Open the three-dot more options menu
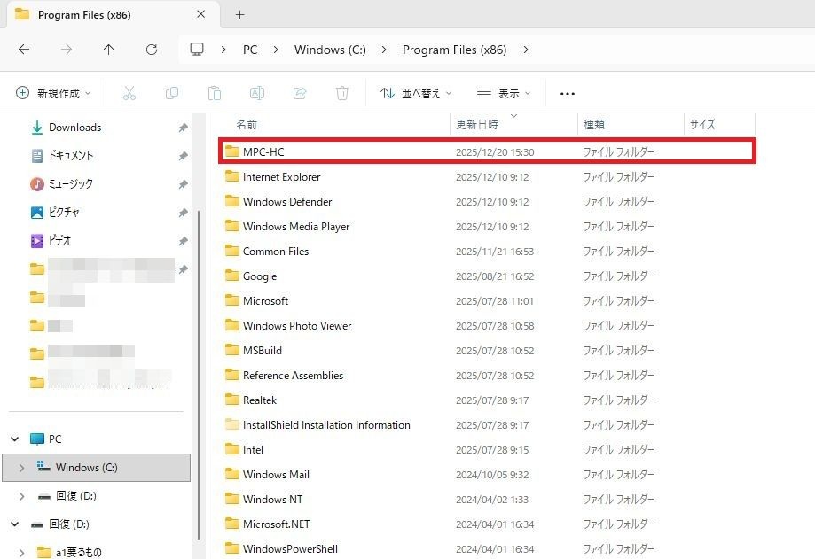The image size is (815, 559). click(568, 93)
